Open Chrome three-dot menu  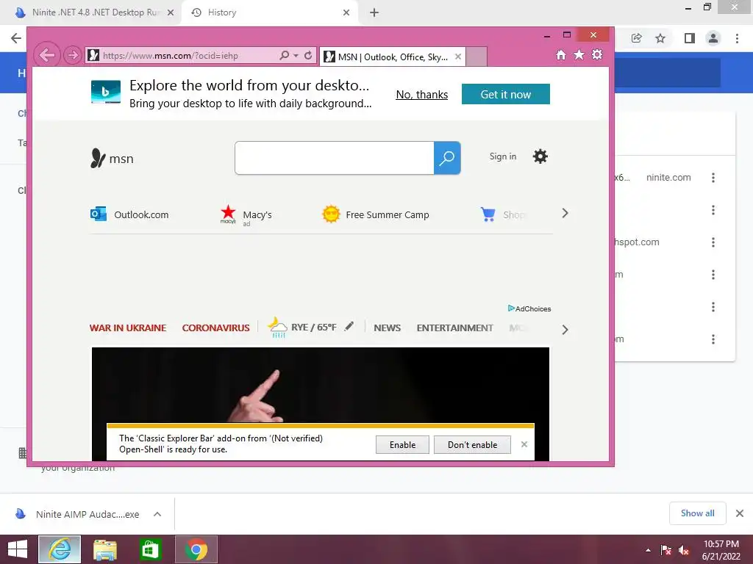click(737, 38)
